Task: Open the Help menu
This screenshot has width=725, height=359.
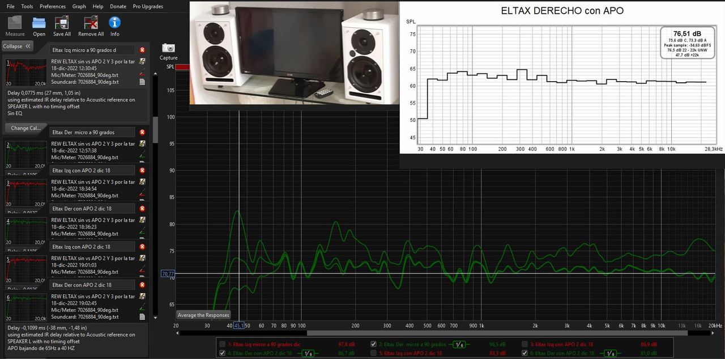Action: click(98, 6)
